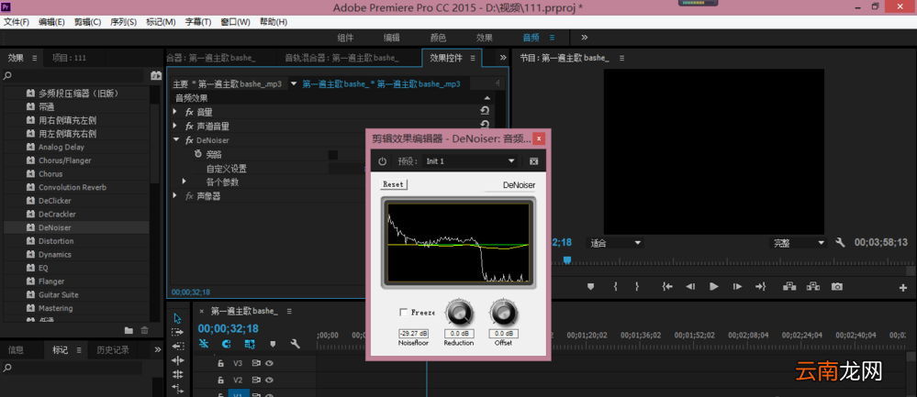Open timeline display settings wrench
The height and width of the screenshot is (397, 917).
point(296,344)
